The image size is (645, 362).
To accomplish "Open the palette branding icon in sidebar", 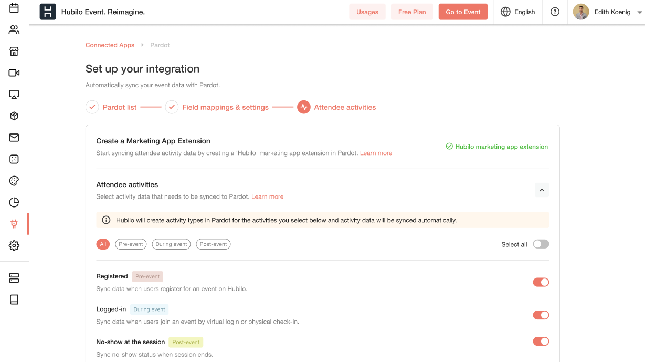I will tap(14, 181).
